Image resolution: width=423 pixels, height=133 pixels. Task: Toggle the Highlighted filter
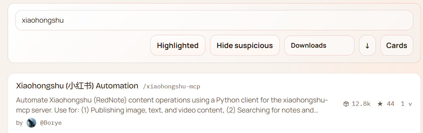click(178, 46)
